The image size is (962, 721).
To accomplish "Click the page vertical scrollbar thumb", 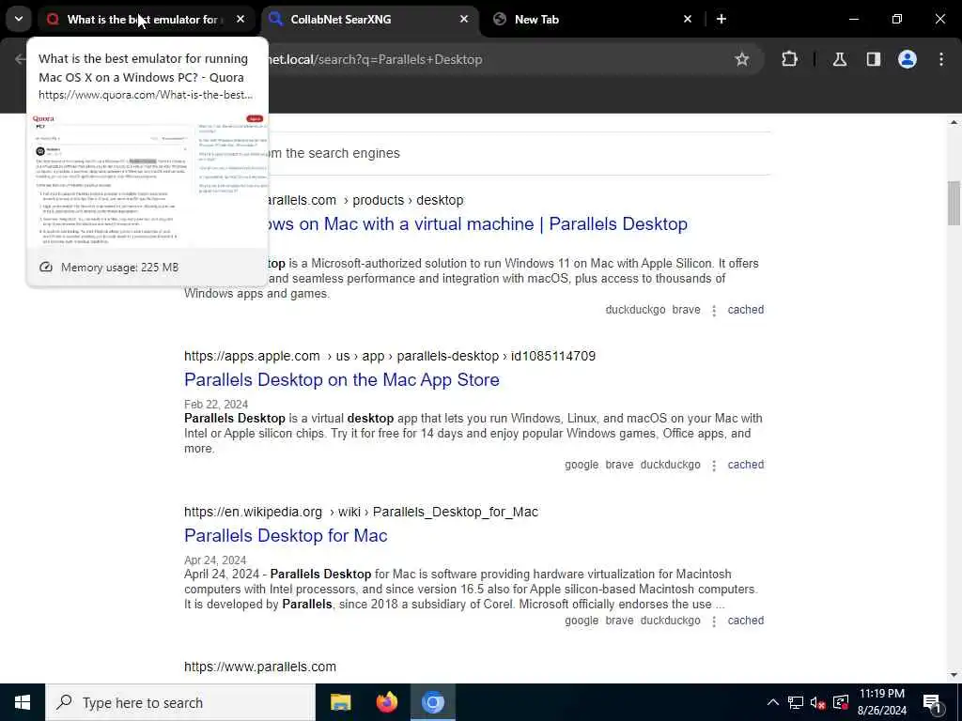I will (x=954, y=203).
